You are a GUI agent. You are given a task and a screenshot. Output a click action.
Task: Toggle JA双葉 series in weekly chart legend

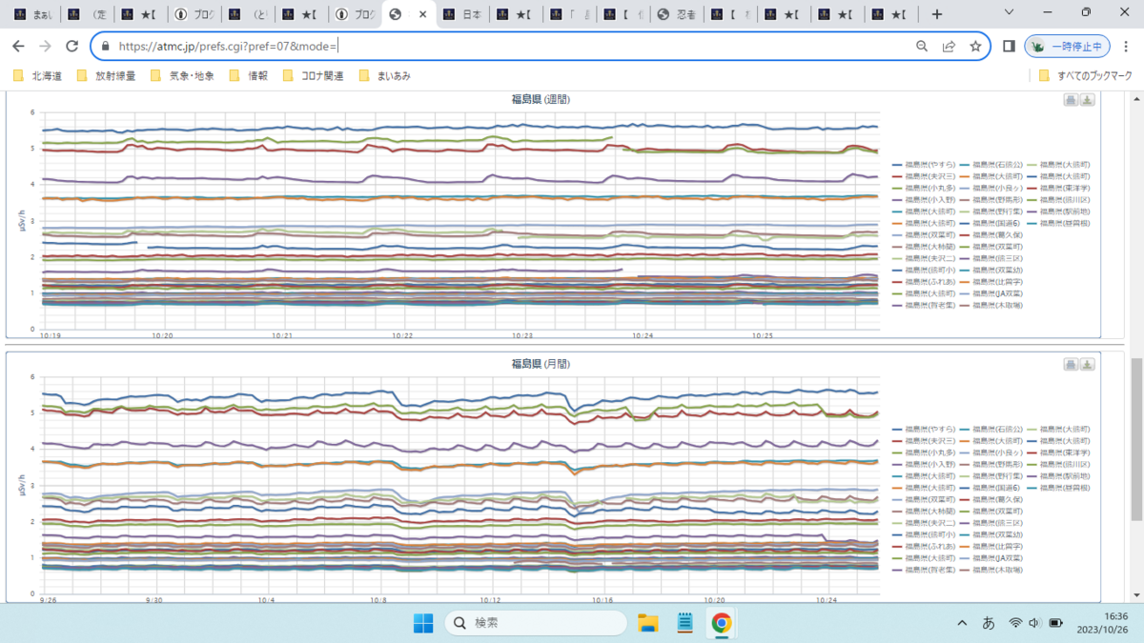pos(991,293)
